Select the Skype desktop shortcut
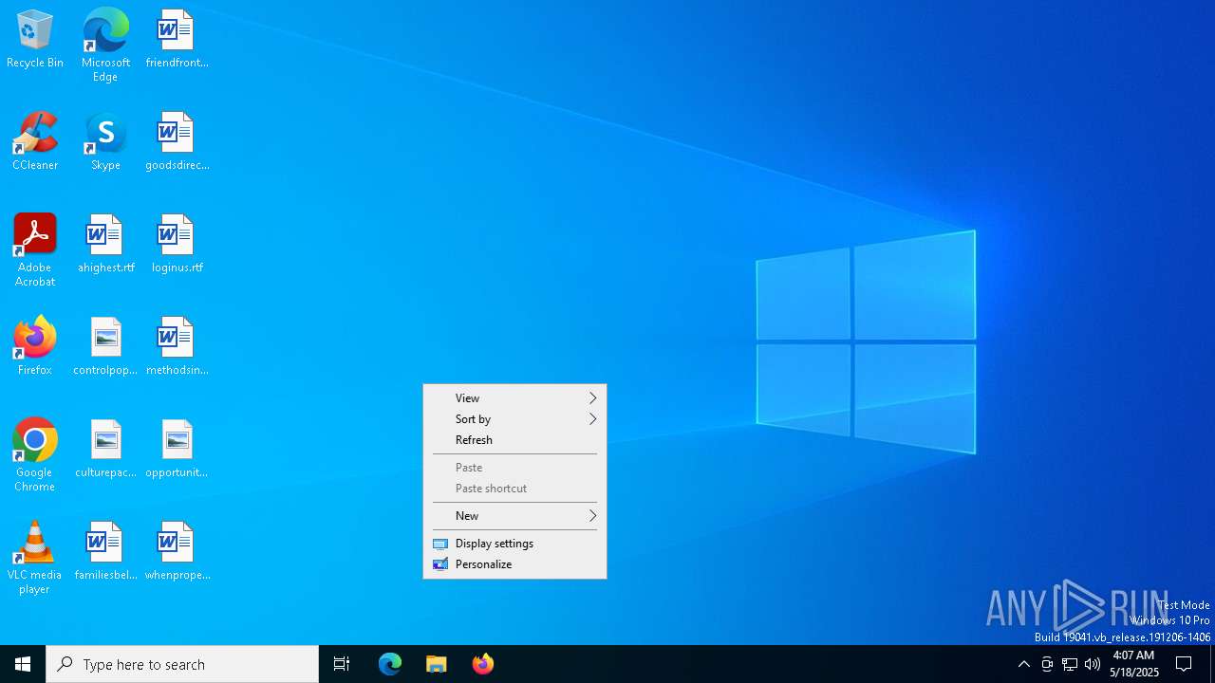This screenshot has width=1215, height=683. [x=105, y=142]
